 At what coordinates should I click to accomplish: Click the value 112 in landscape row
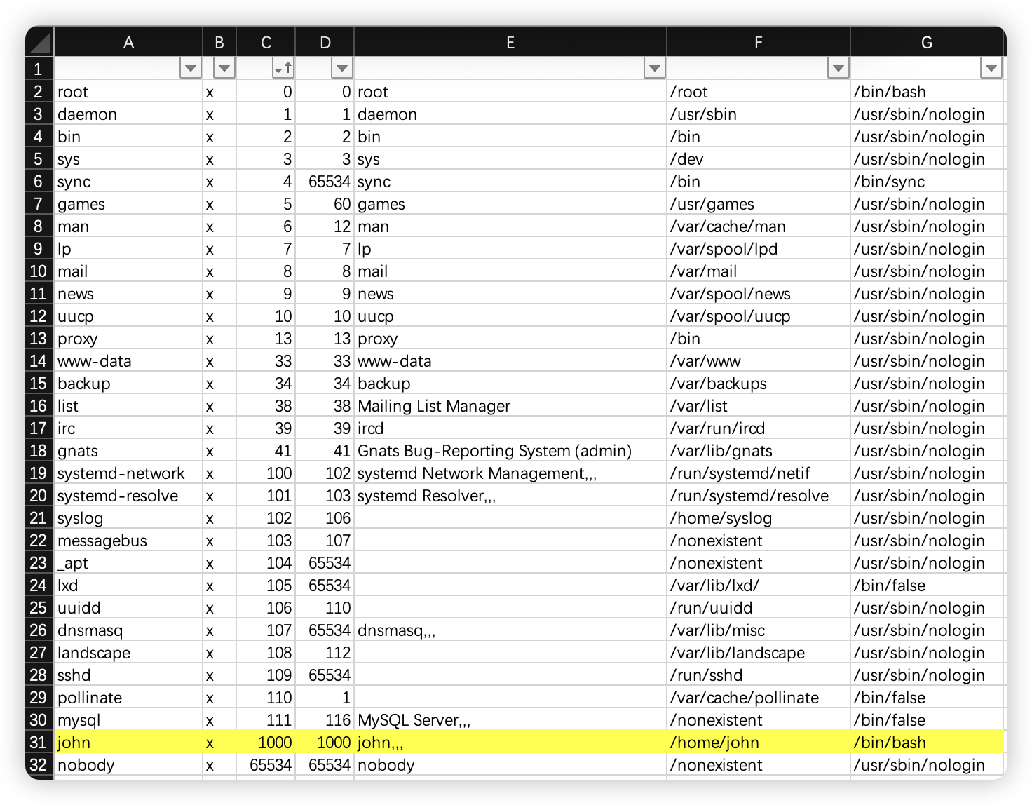click(325, 653)
